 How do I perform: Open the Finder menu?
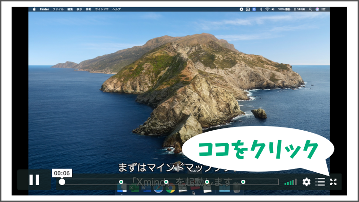click(44, 9)
